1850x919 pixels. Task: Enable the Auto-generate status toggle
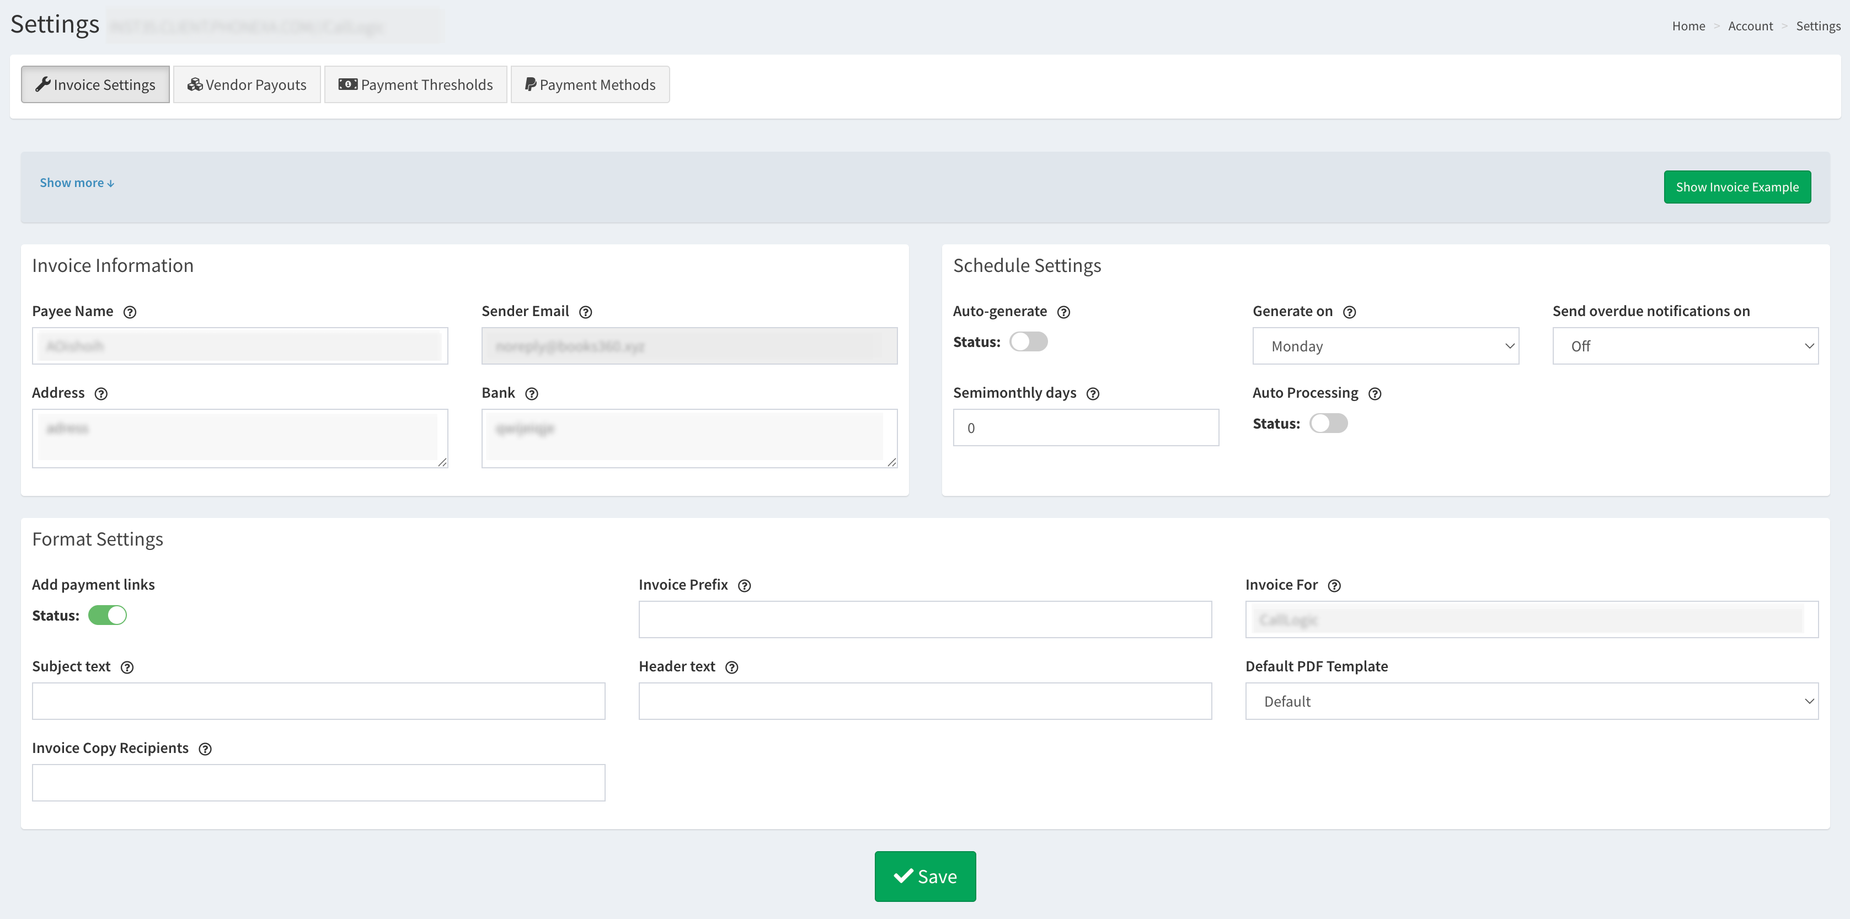pyautogui.click(x=1028, y=342)
